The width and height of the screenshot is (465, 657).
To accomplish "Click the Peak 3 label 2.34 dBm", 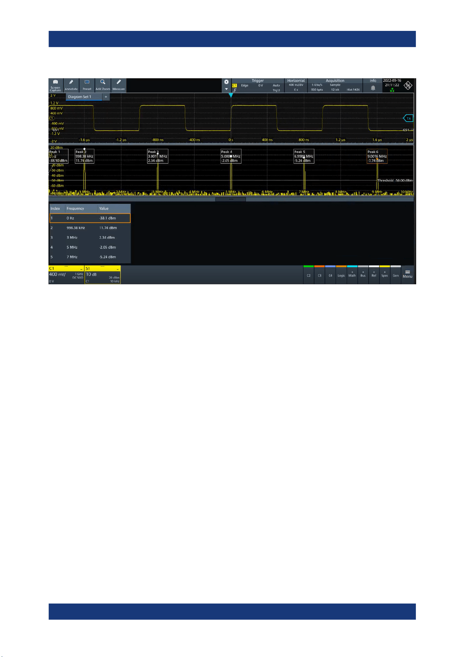I will click(x=158, y=156).
